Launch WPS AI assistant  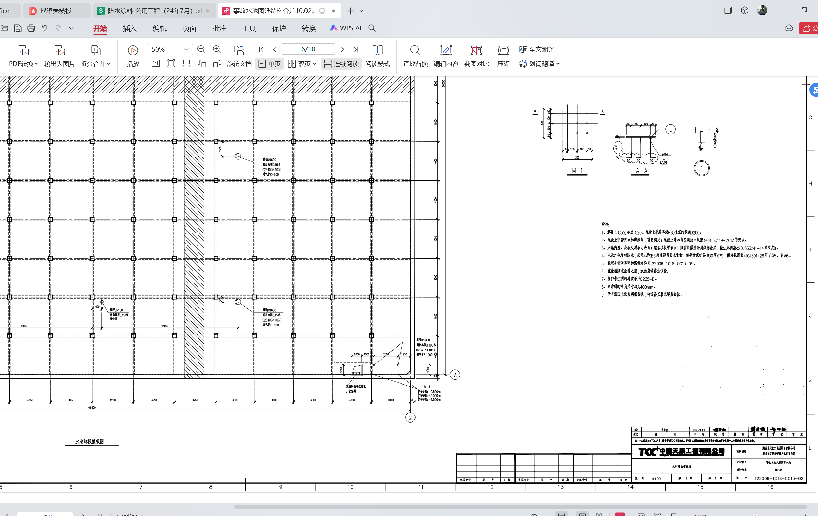(x=346, y=28)
